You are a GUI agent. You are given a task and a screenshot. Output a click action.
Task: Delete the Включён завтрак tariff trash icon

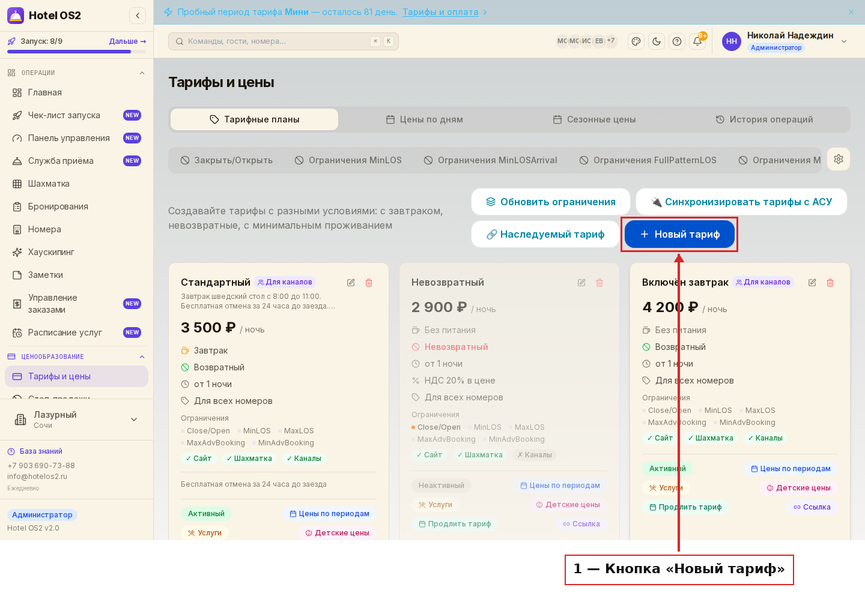pos(830,283)
